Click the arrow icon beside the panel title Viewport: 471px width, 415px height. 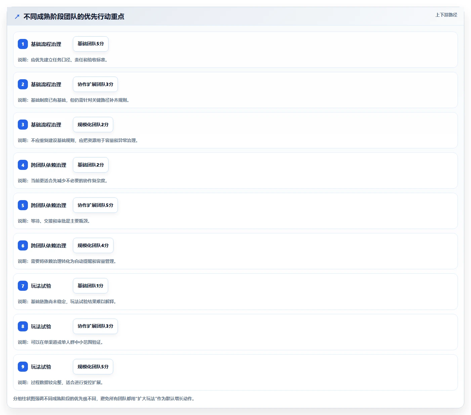click(x=17, y=16)
